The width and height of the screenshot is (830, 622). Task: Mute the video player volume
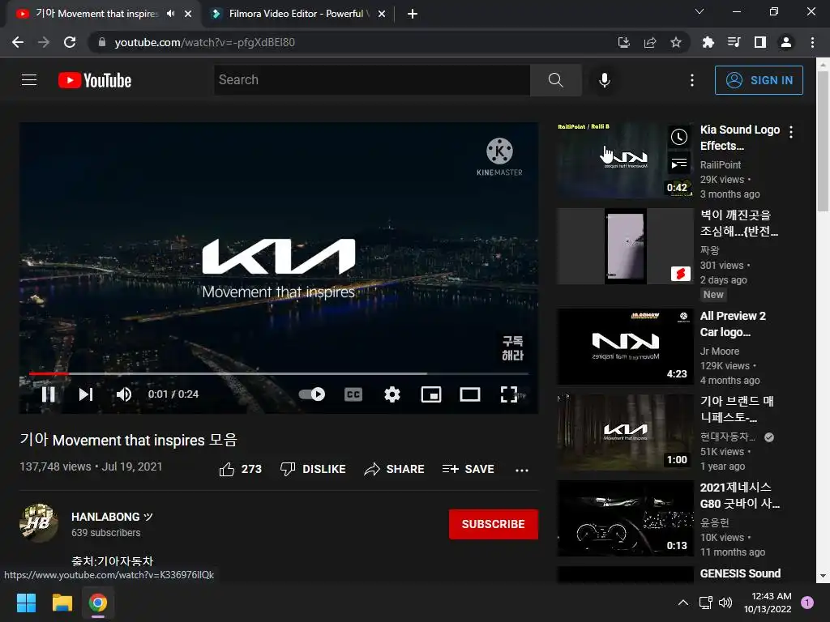point(124,394)
